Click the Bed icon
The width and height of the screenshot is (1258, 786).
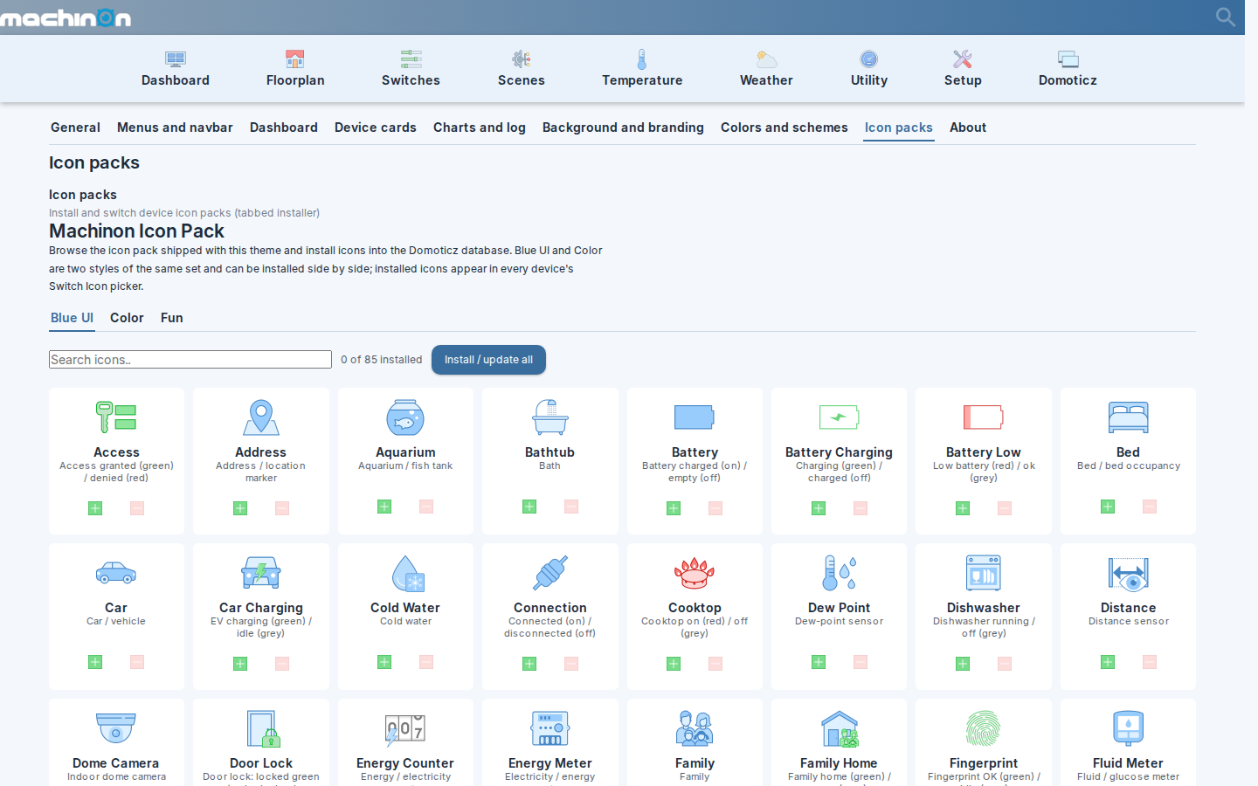click(x=1128, y=417)
